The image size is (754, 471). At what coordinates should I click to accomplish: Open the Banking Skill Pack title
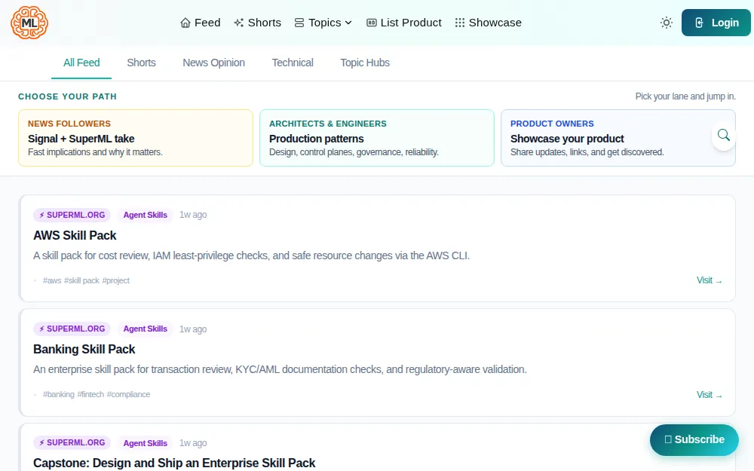click(84, 350)
